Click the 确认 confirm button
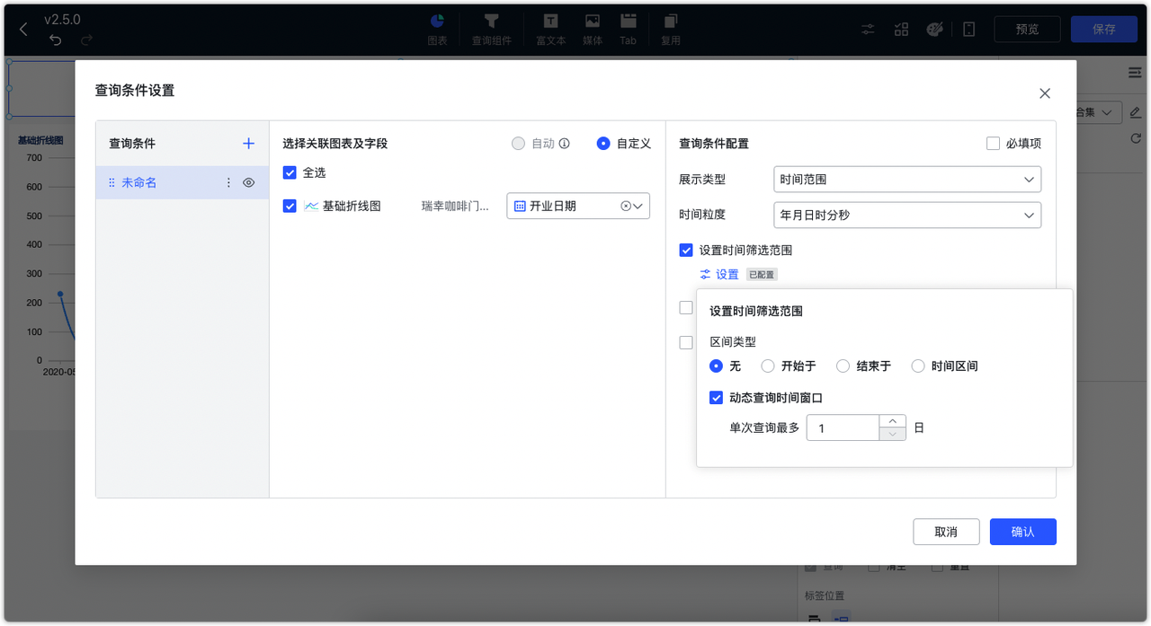This screenshot has height=626, width=1151. 1022,531
